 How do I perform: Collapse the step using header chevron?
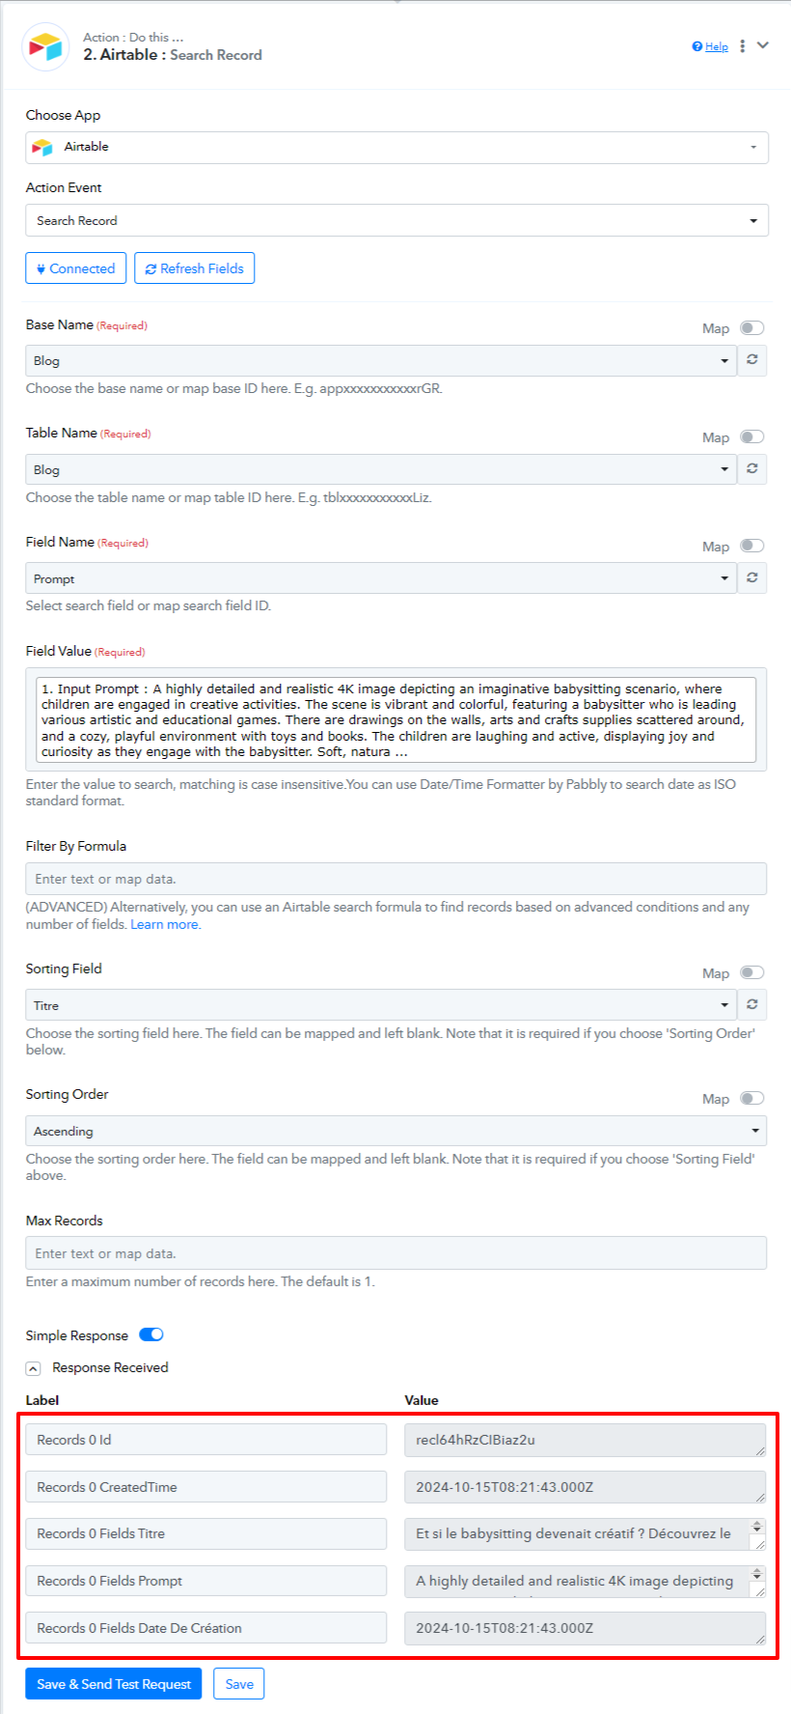(x=763, y=45)
